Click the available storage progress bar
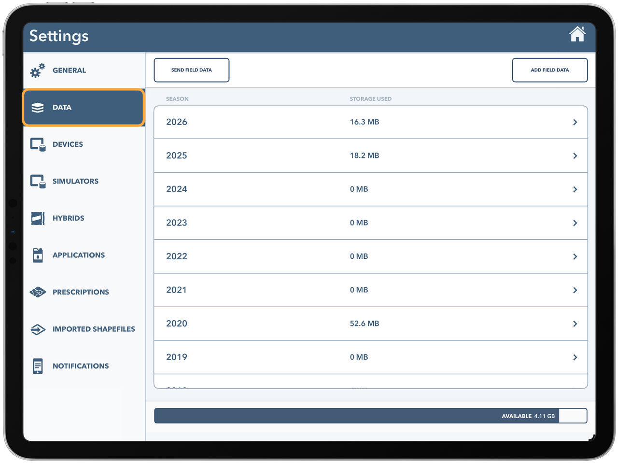The image size is (618, 463). [371, 416]
